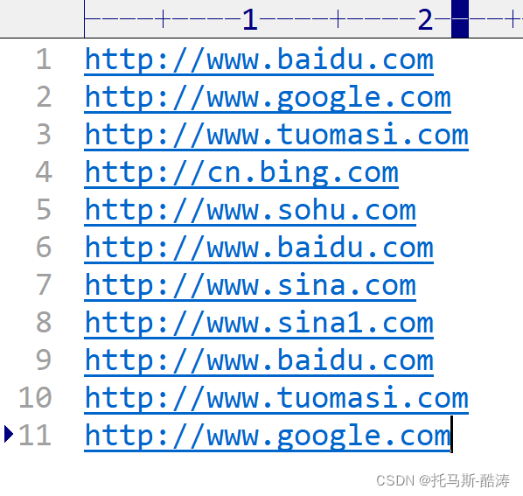Image resolution: width=523 pixels, height=496 pixels.
Task: Open the cn.bing.com link
Action: pos(241,173)
